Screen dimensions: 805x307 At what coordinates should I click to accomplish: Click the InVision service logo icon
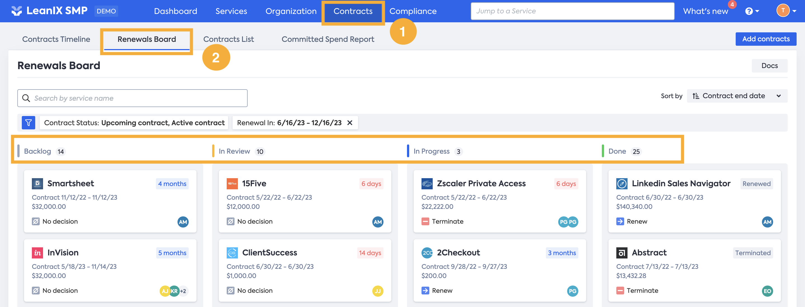tap(37, 253)
